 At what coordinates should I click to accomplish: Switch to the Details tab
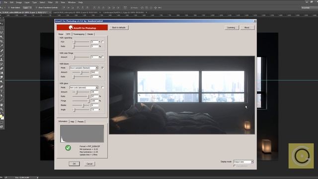coord(90,34)
